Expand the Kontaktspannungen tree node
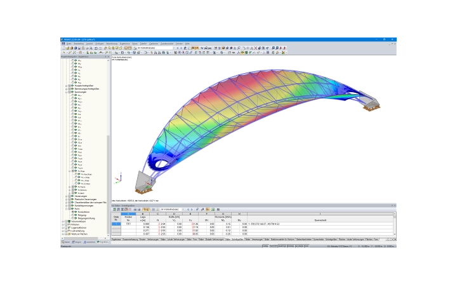The height and width of the screenshot is (286, 457). (x=66, y=205)
